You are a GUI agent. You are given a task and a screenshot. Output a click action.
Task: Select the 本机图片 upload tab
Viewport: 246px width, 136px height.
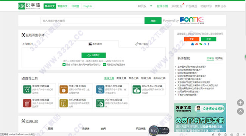95,44
